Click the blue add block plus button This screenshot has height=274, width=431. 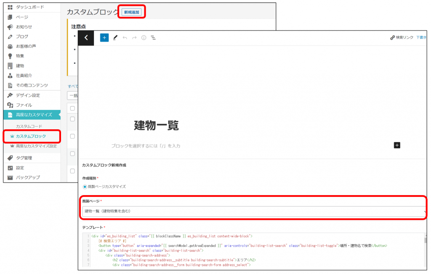104,38
